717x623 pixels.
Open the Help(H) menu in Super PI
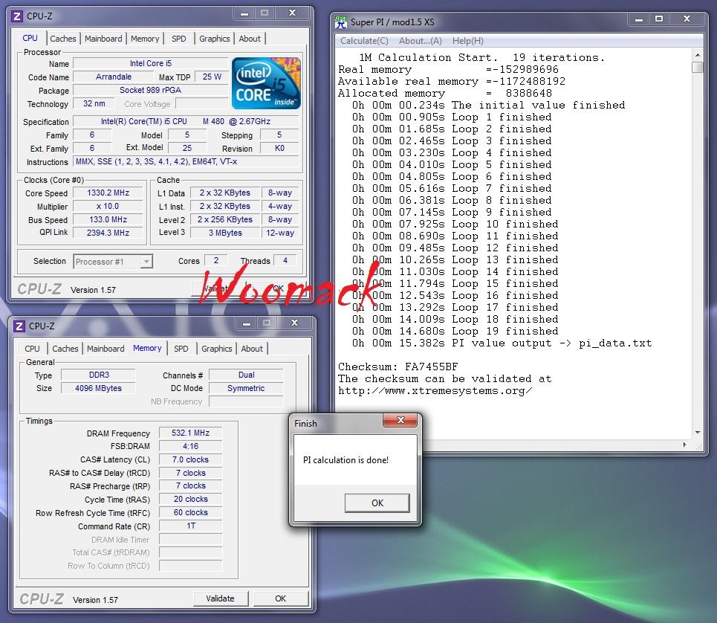pos(468,41)
